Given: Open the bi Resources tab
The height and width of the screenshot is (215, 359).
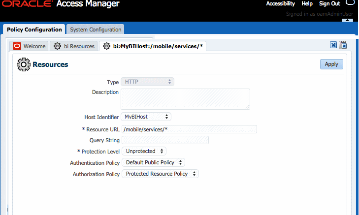Looking at the screenshot, I should click(x=74, y=46).
